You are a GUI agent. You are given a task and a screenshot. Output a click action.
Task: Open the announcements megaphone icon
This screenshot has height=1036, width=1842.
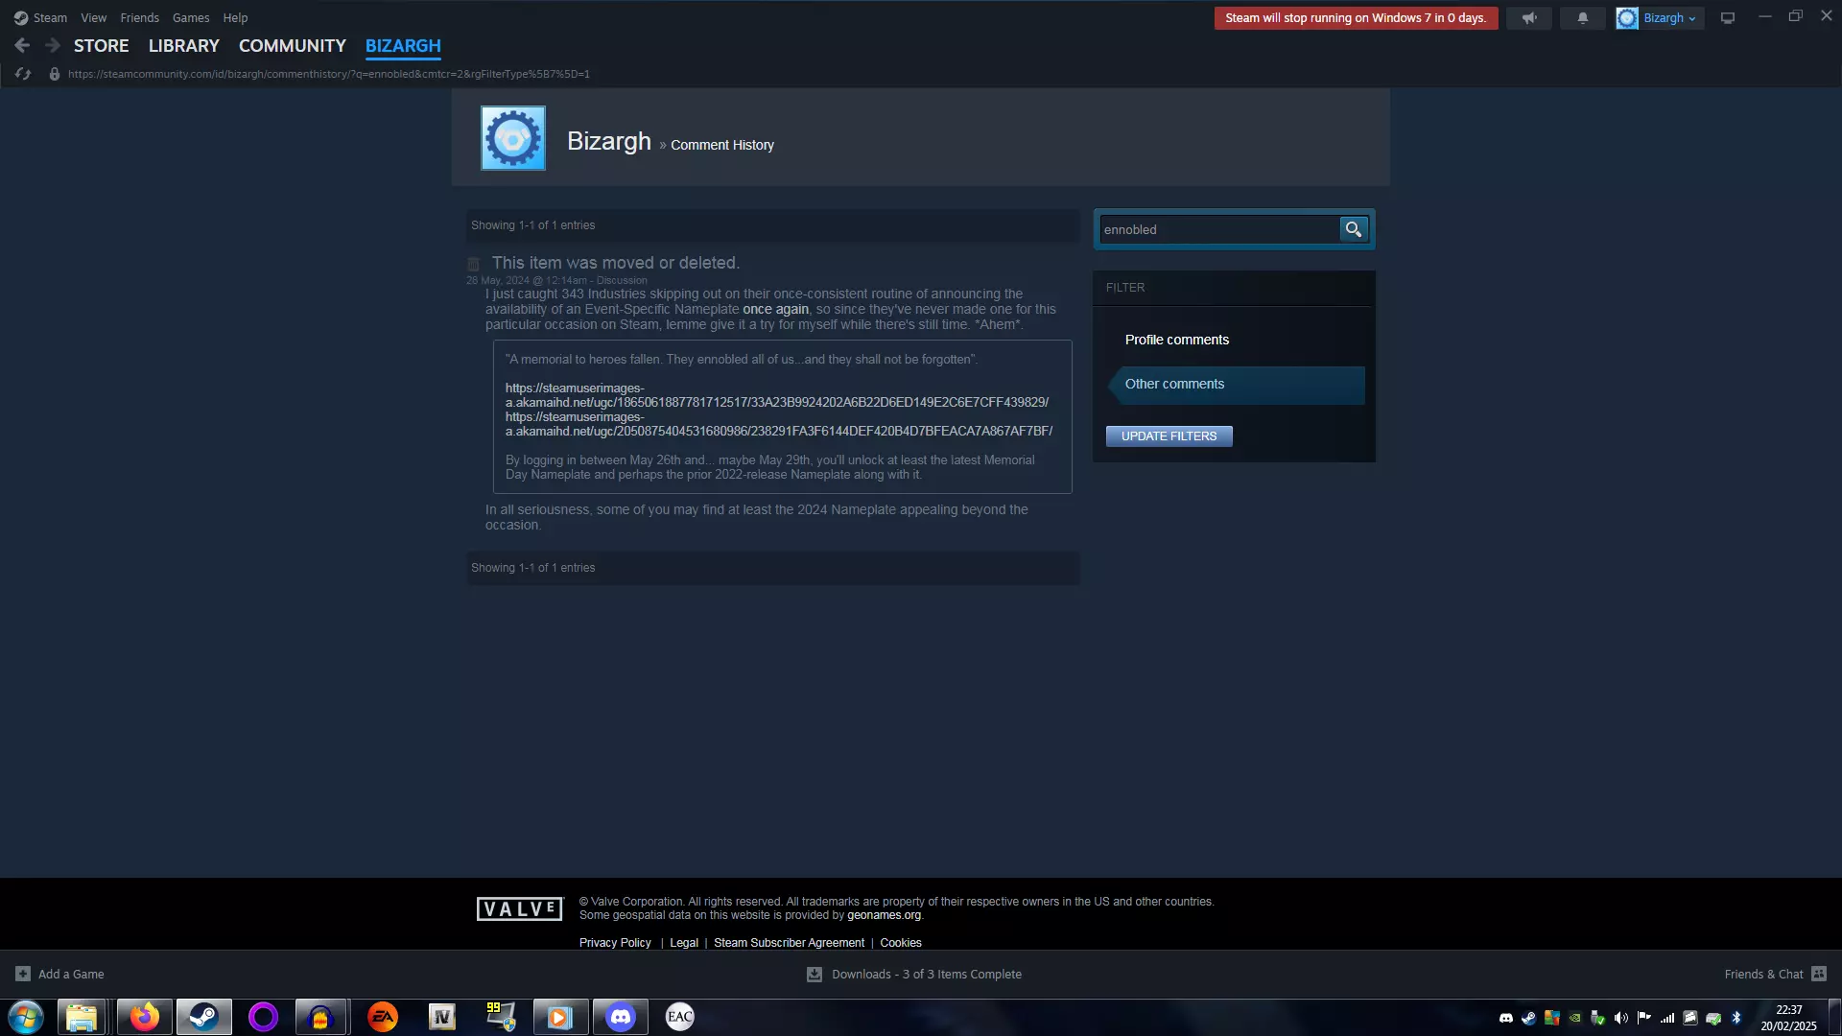coord(1528,18)
